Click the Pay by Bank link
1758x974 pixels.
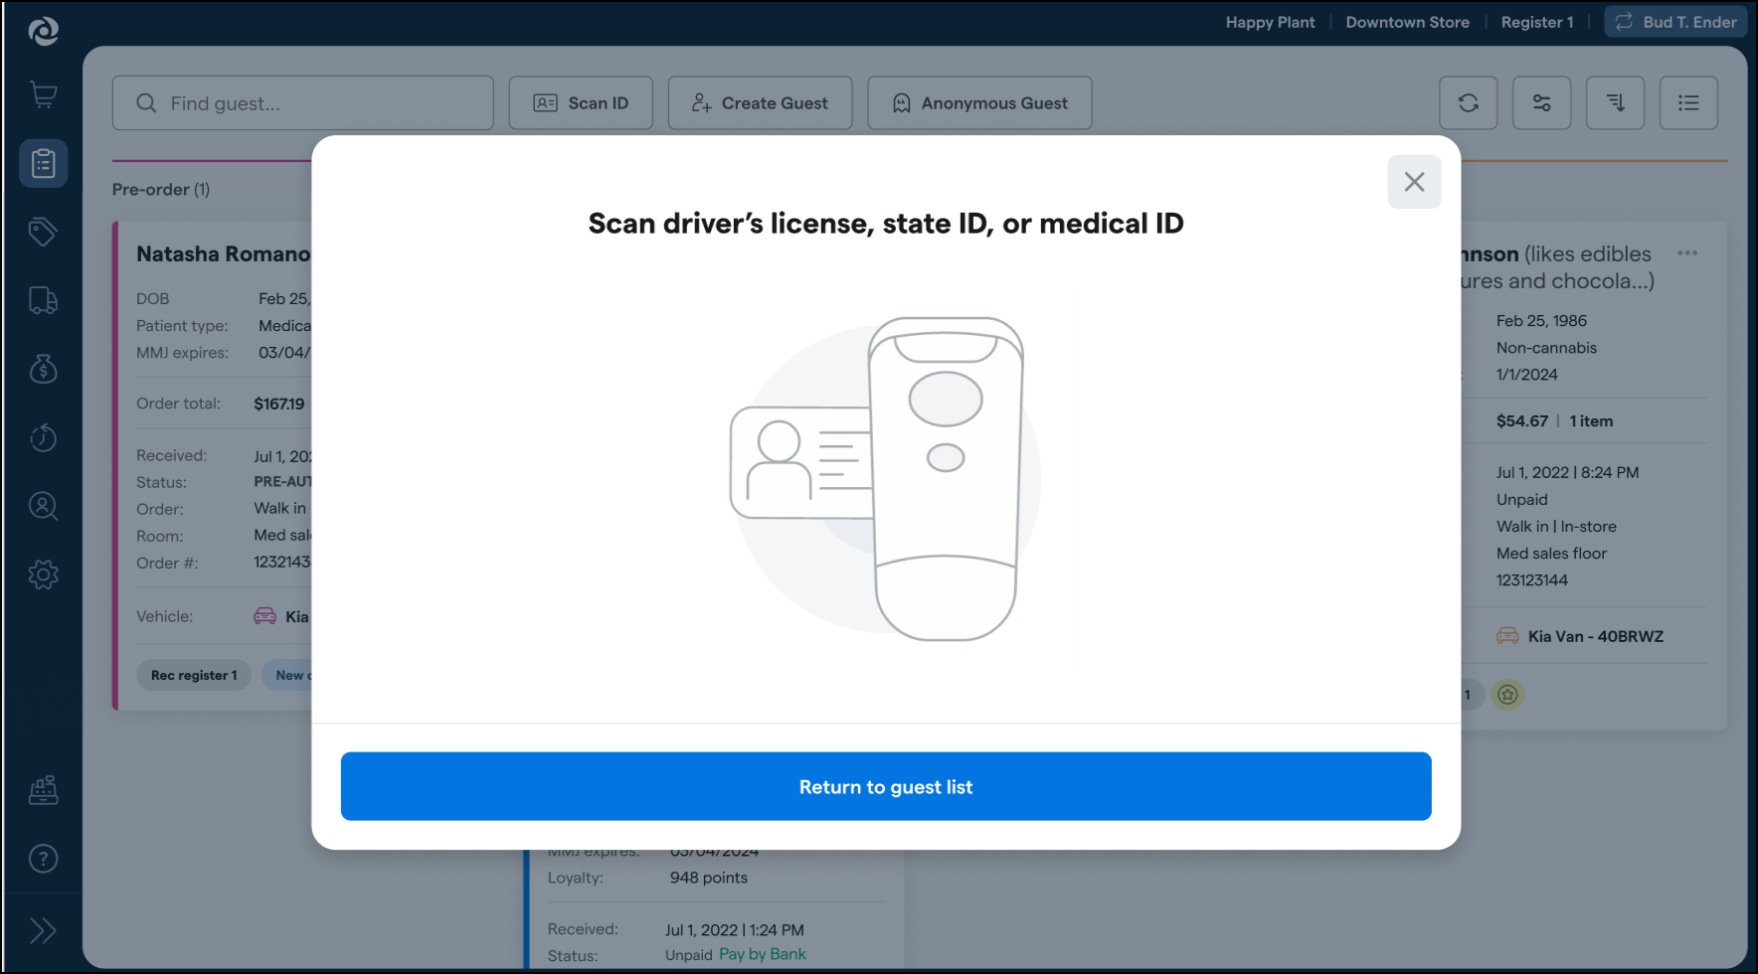click(x=763, y=954)
